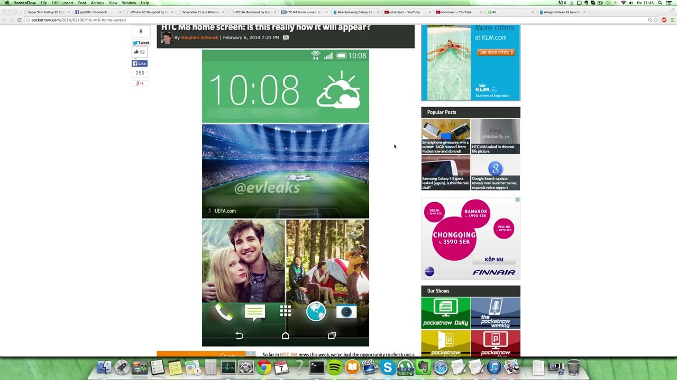The width and height of the screenshot is (677, 380).
Task: Open Trash in the dock
Action: click(573, 367)
